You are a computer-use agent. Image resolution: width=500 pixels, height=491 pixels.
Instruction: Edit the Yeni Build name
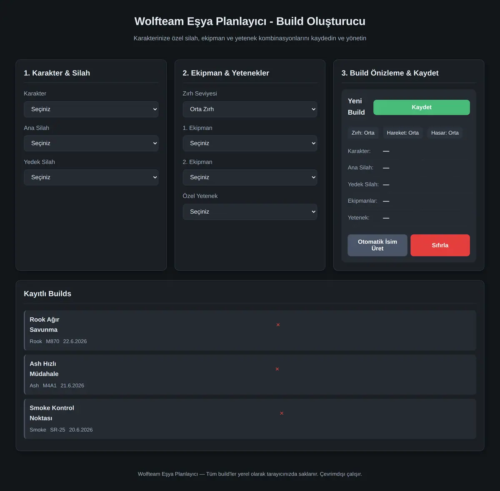pyautogui.click(x=356, y=107)
